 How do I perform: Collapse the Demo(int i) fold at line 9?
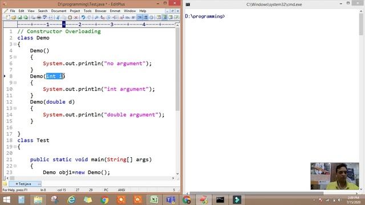click(15, 83)
